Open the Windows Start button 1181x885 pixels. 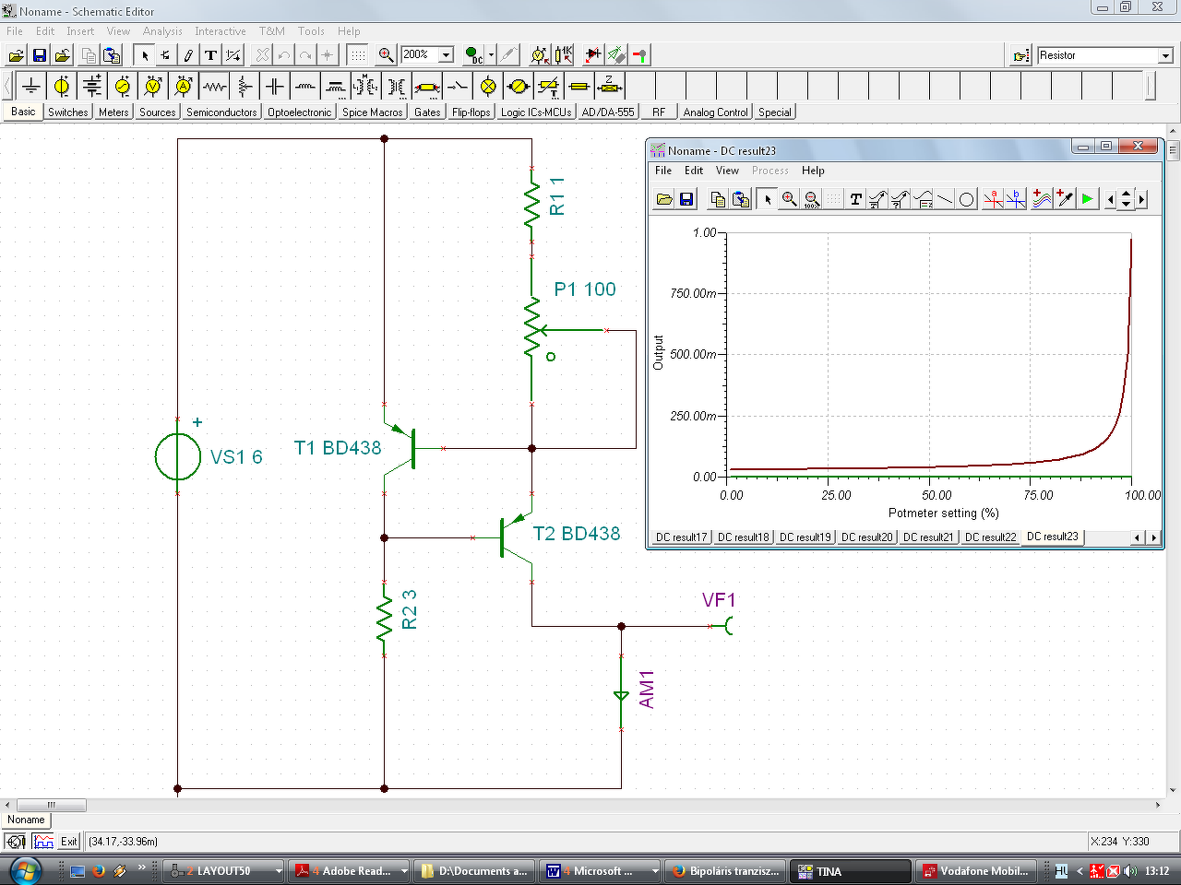coord(26,870)
